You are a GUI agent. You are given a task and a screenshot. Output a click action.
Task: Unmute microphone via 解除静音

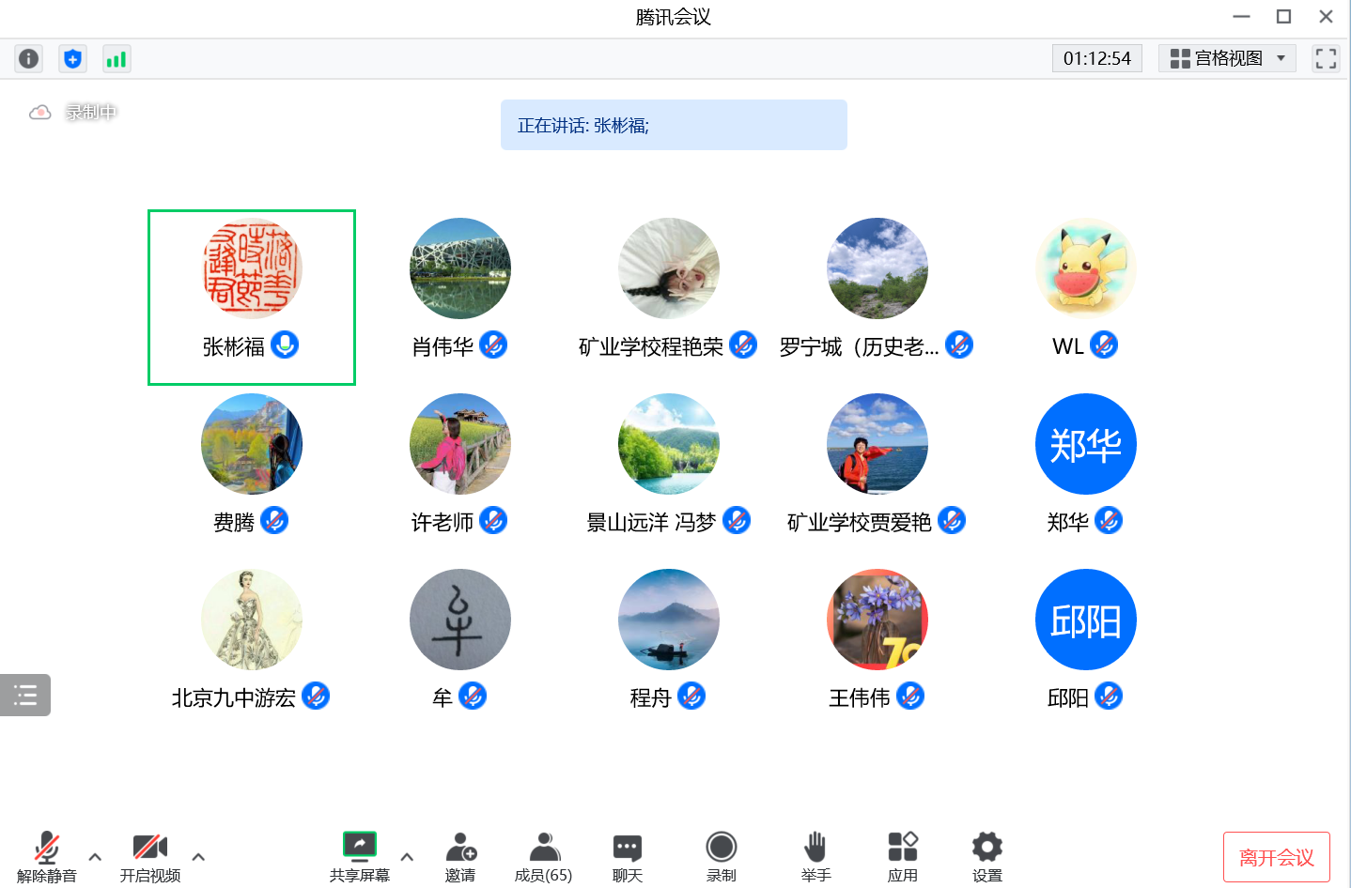[47, 857]
